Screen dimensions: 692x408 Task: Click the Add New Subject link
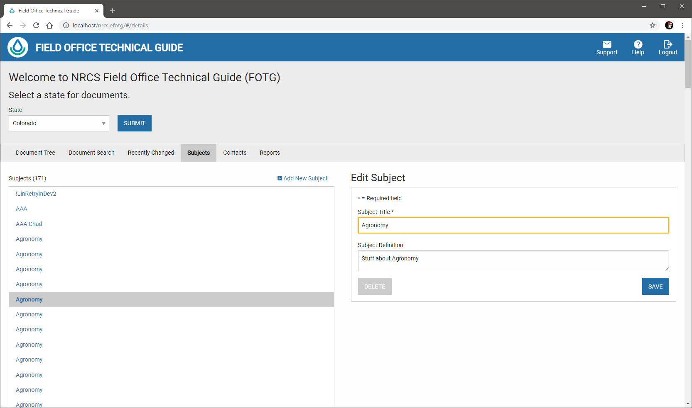[302, 178]
